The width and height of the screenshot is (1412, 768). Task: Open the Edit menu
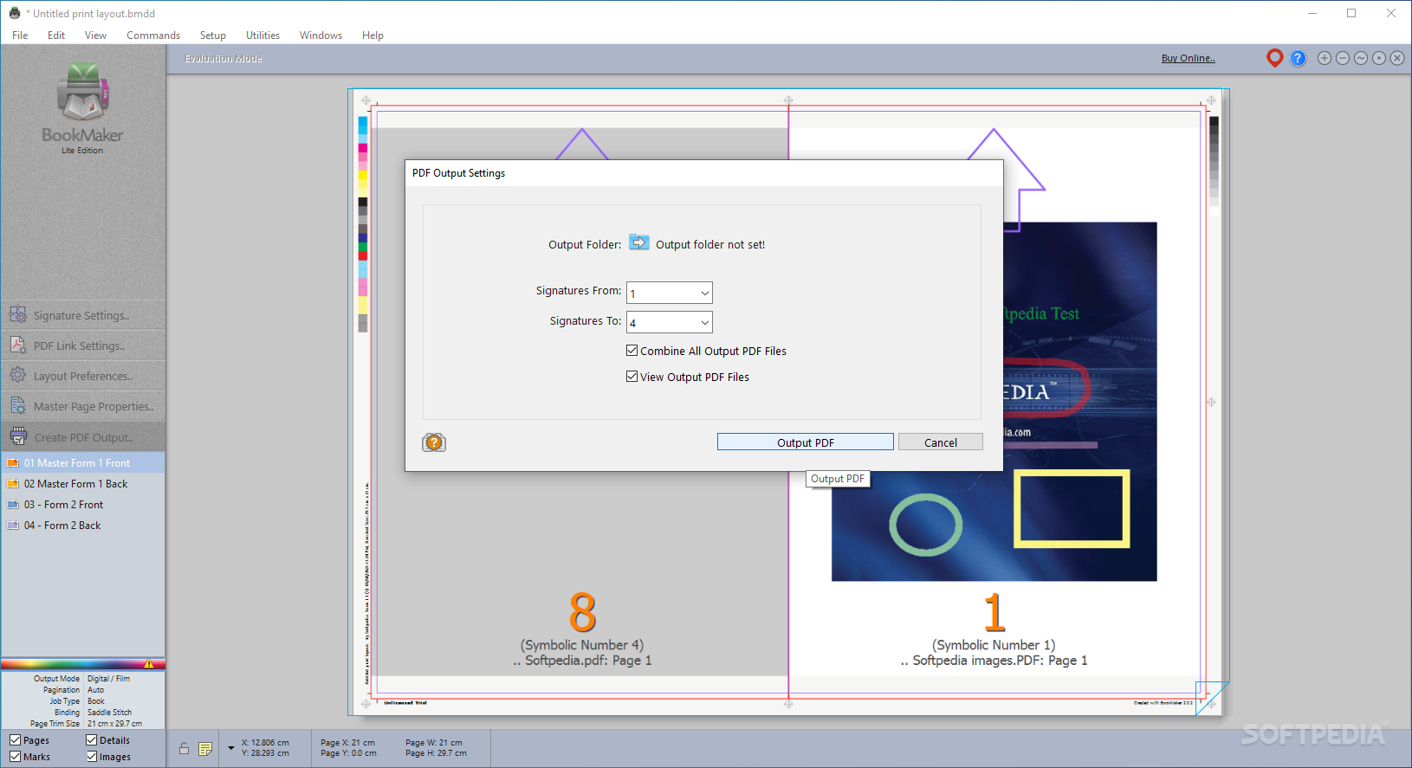pyautogui.click(x=56, y=35)
